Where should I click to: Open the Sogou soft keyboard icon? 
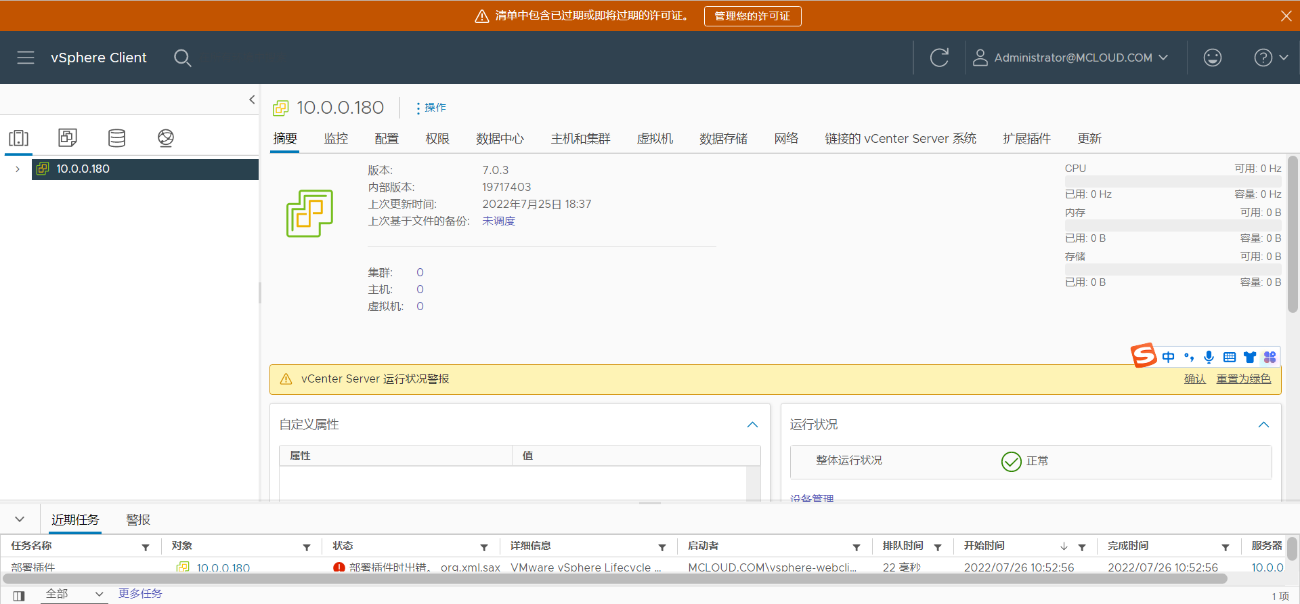(x=1230, y=357)
